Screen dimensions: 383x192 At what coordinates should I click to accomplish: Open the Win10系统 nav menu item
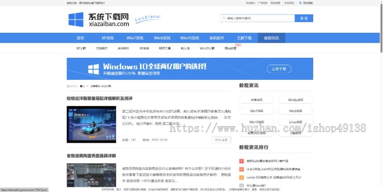point(189,38)
